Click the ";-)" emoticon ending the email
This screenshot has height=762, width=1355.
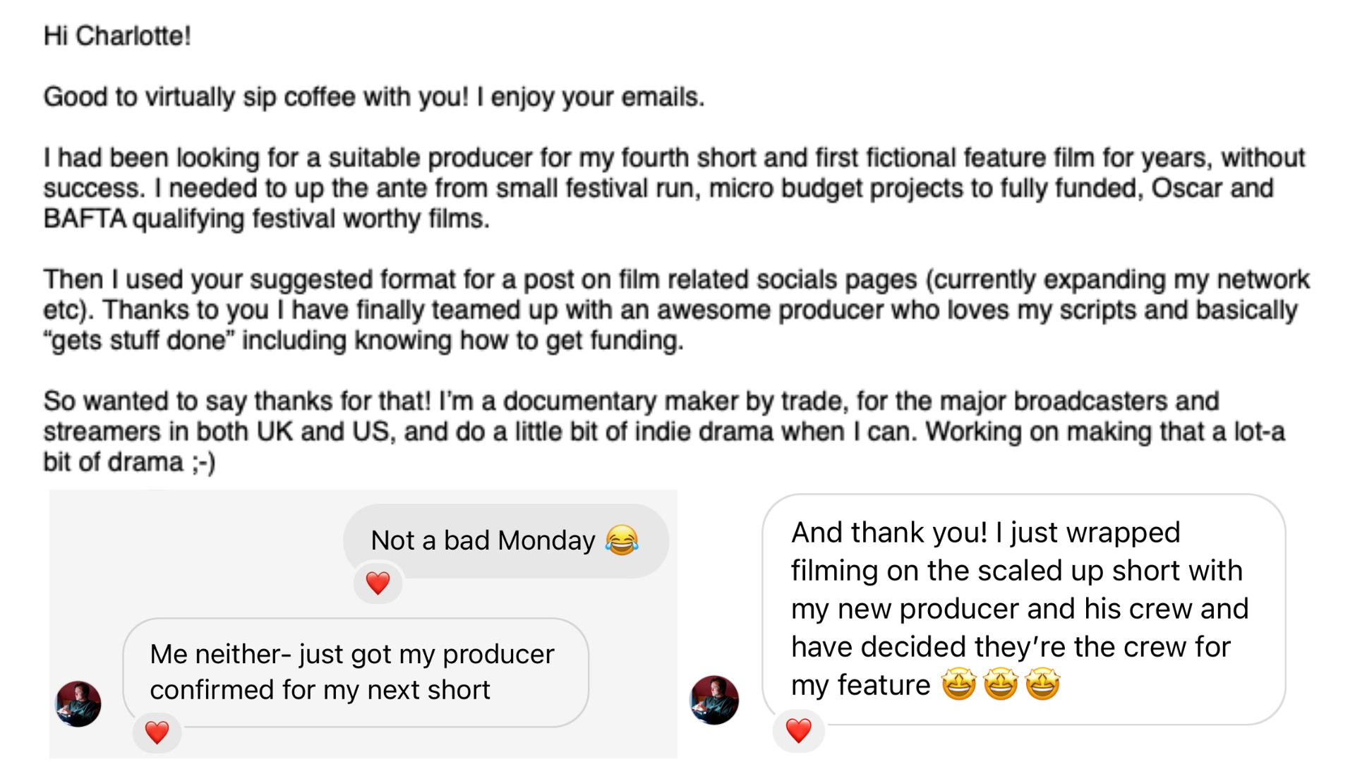click(203, 462)
